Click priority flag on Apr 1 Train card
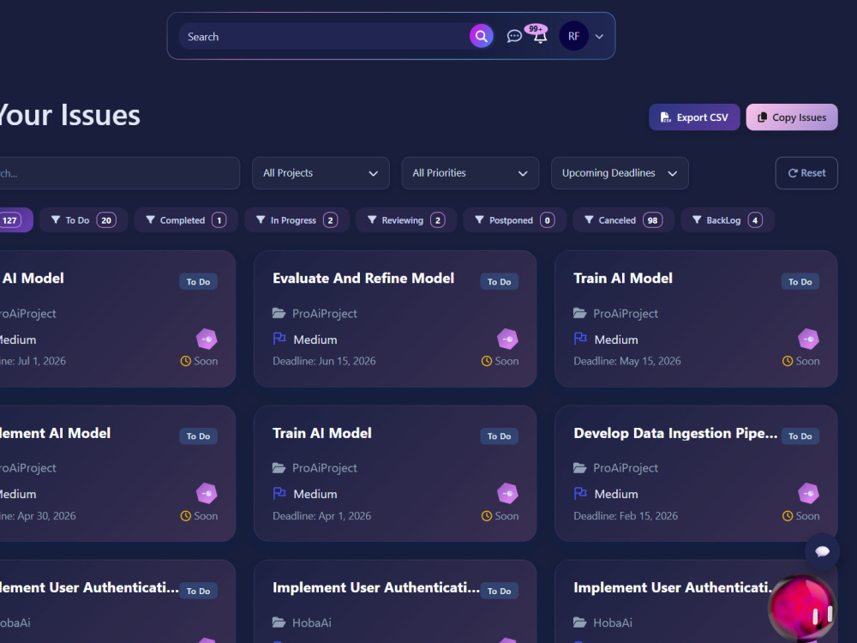The width and height of the screenshot is (857, 643). pos(279,494)
